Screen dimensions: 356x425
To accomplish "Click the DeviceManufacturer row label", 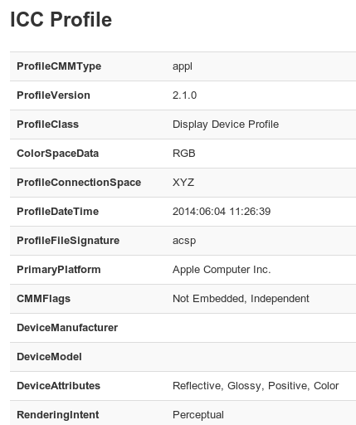I will pos(67,328).
